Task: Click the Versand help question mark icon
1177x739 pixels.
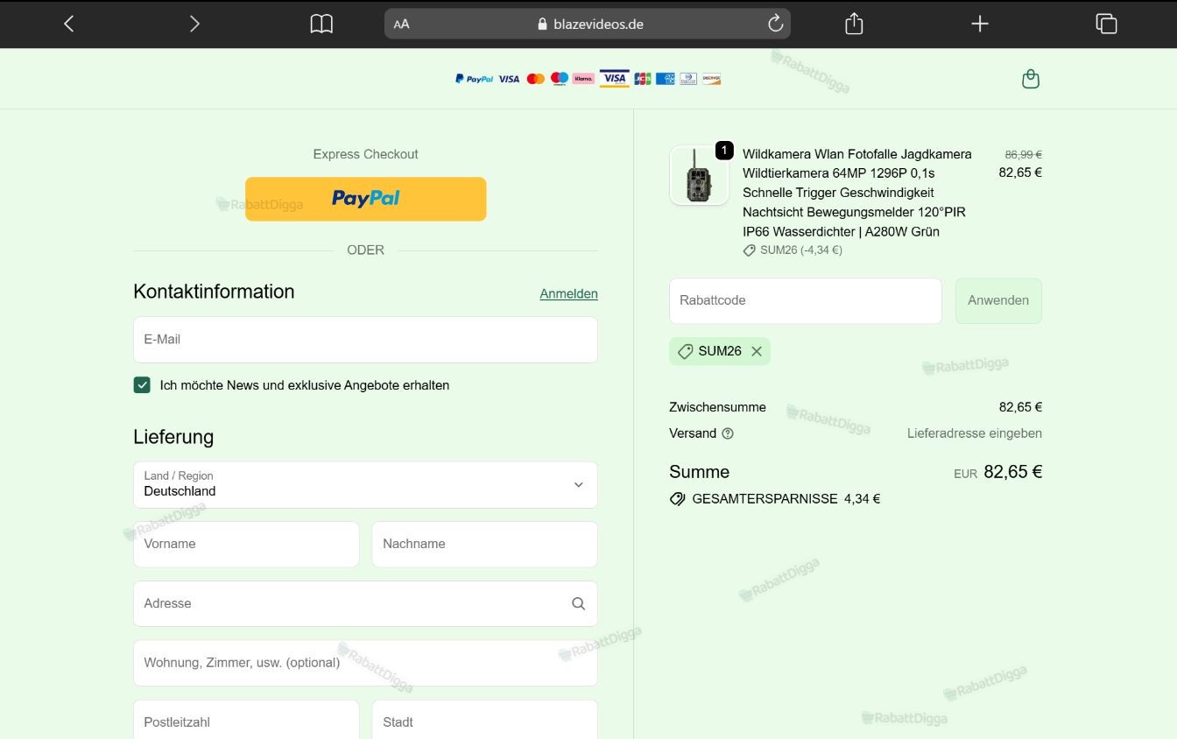Action: point(728,433)
